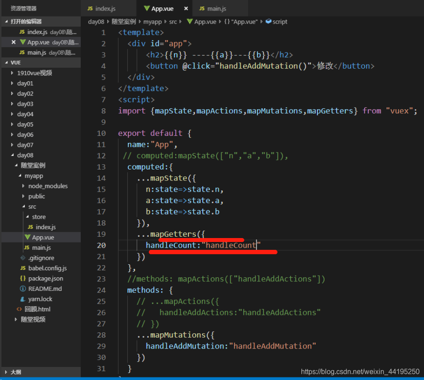Click JS icon of index.js in open editors
The width and height of the screenshot is (424, 380).
pos(22,32)
